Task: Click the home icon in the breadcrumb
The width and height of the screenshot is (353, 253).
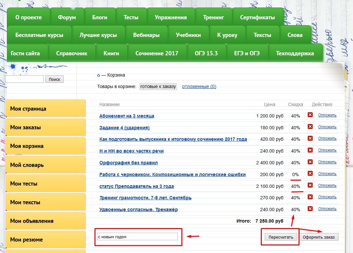Action: pyautogui.click(x=98, y=75)
